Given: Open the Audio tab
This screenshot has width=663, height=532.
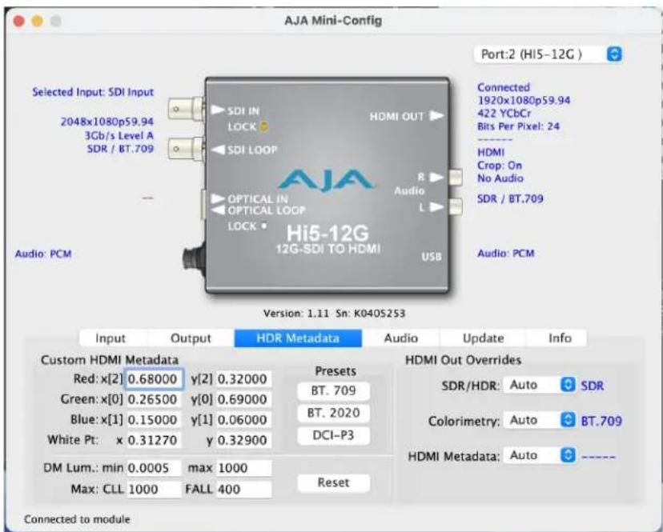Looking at the screenshot, I should click(401, 338).
